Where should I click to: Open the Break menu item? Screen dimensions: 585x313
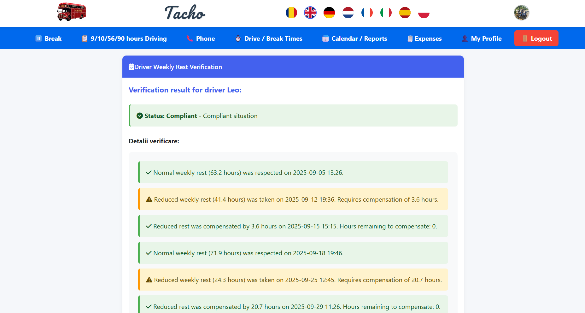[49, 38]
